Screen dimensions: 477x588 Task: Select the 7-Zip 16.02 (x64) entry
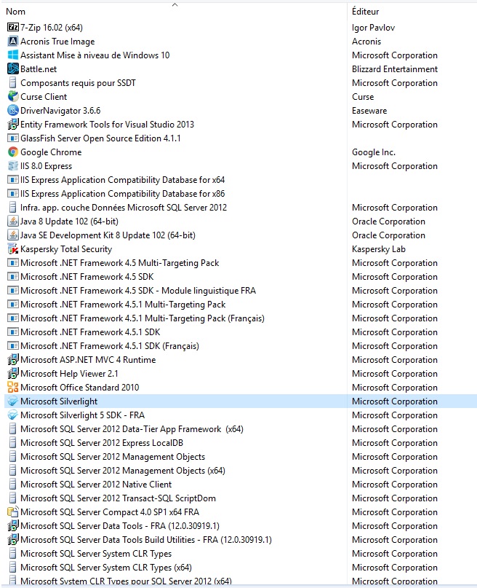tap(51, 28)
